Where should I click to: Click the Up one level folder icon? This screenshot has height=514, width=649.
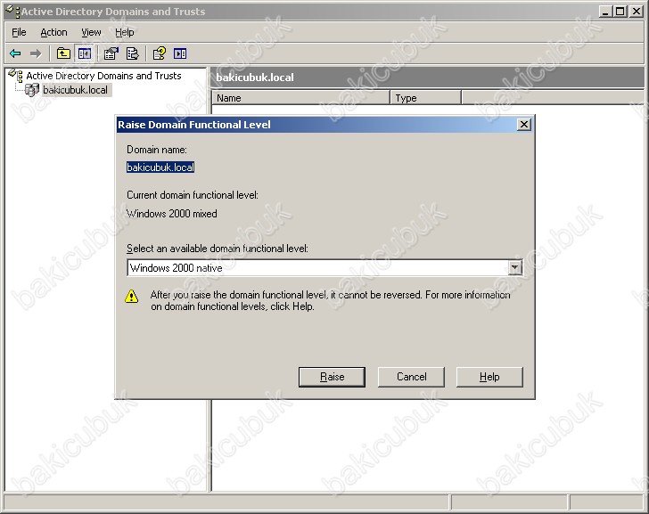click(x=63, y=53)
